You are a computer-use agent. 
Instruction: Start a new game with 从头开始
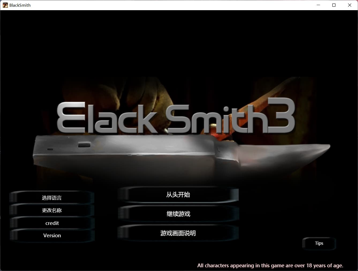[x=178, y=195]
